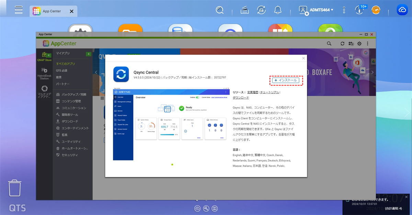Click third desktop dock icon at bottom
Viewport: 412px width, 215px height.
click(215, 208)
